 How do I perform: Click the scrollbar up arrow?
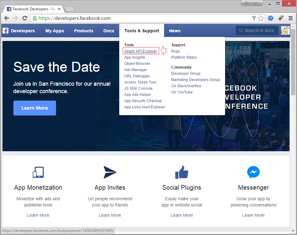click(293, 27)
